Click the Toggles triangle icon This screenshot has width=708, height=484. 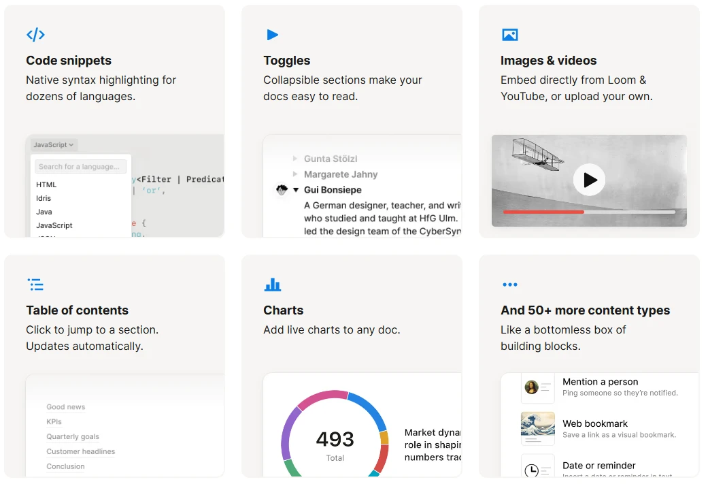[272, 35]
